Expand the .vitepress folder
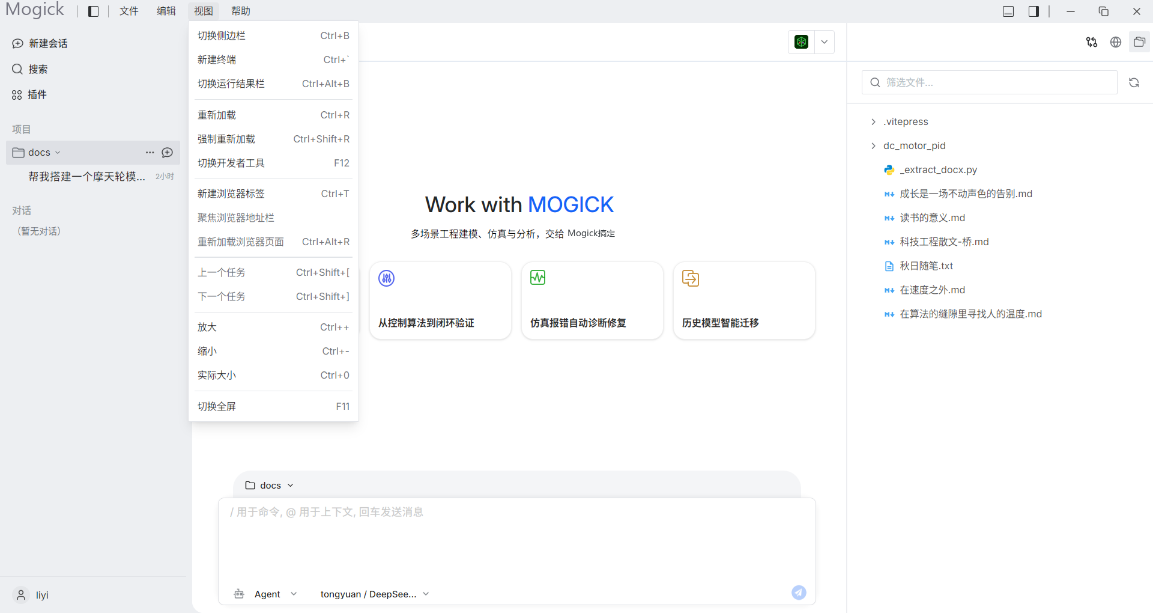This screenshot has width=1153, height=613. click(899, 121)
